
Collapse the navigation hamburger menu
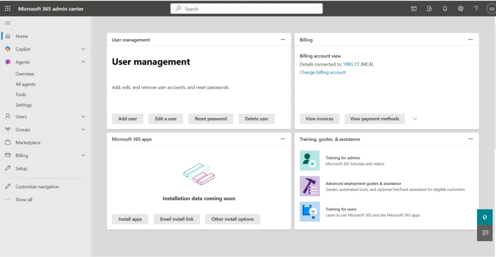tap(8, 23)
